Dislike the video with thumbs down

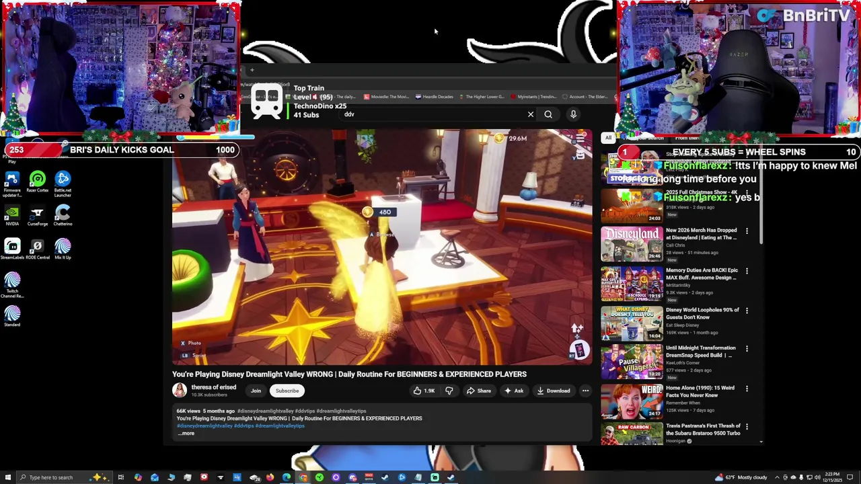coord(449,391)
